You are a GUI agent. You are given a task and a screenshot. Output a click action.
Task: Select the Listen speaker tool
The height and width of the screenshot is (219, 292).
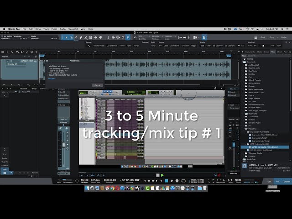(100, 37)
